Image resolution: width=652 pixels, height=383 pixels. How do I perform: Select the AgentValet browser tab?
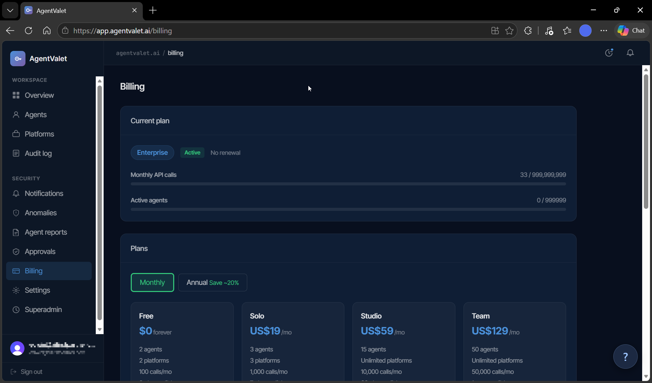pos(81,11)
